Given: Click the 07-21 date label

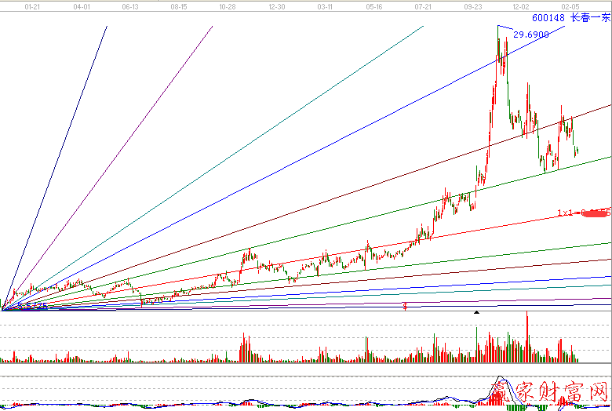Looking at the screenshot, I should (x=423, y=5).
